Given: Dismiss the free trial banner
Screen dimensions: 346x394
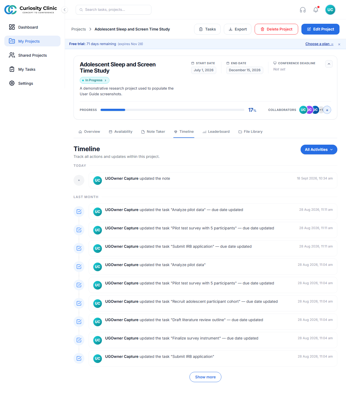Looking at the screenshot, I should coord(339,44).
